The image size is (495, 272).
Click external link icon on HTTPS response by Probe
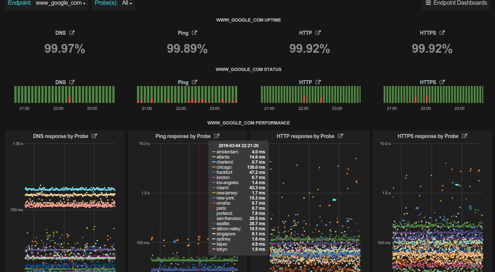pyautogui.click(x=465, y=136)
